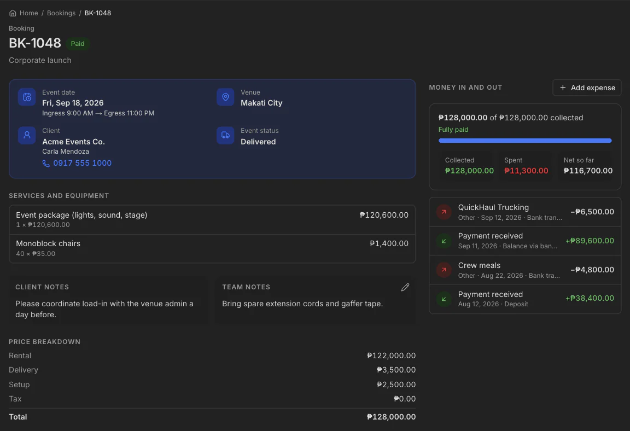Viewport: 630px width, 431px height.
Task: Click the Spent ₱11,300.00 stat card
Action: pos(525,166)
